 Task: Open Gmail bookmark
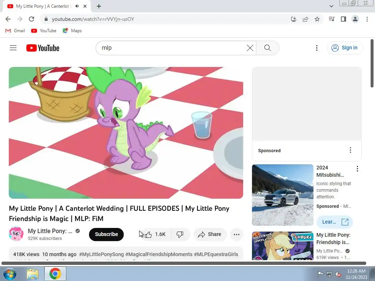[x=15, y=31]
